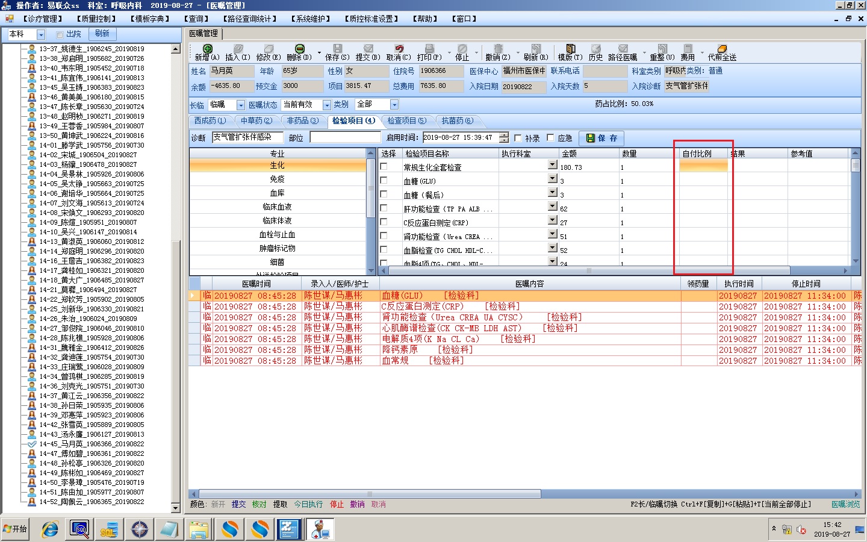
Task: Click the 打印 (print) toolbar icon
Action: [x=429, y=49]
